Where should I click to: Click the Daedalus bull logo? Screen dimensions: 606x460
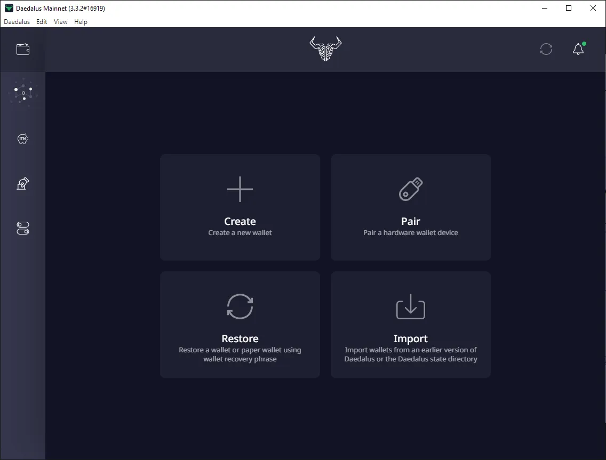325,49
